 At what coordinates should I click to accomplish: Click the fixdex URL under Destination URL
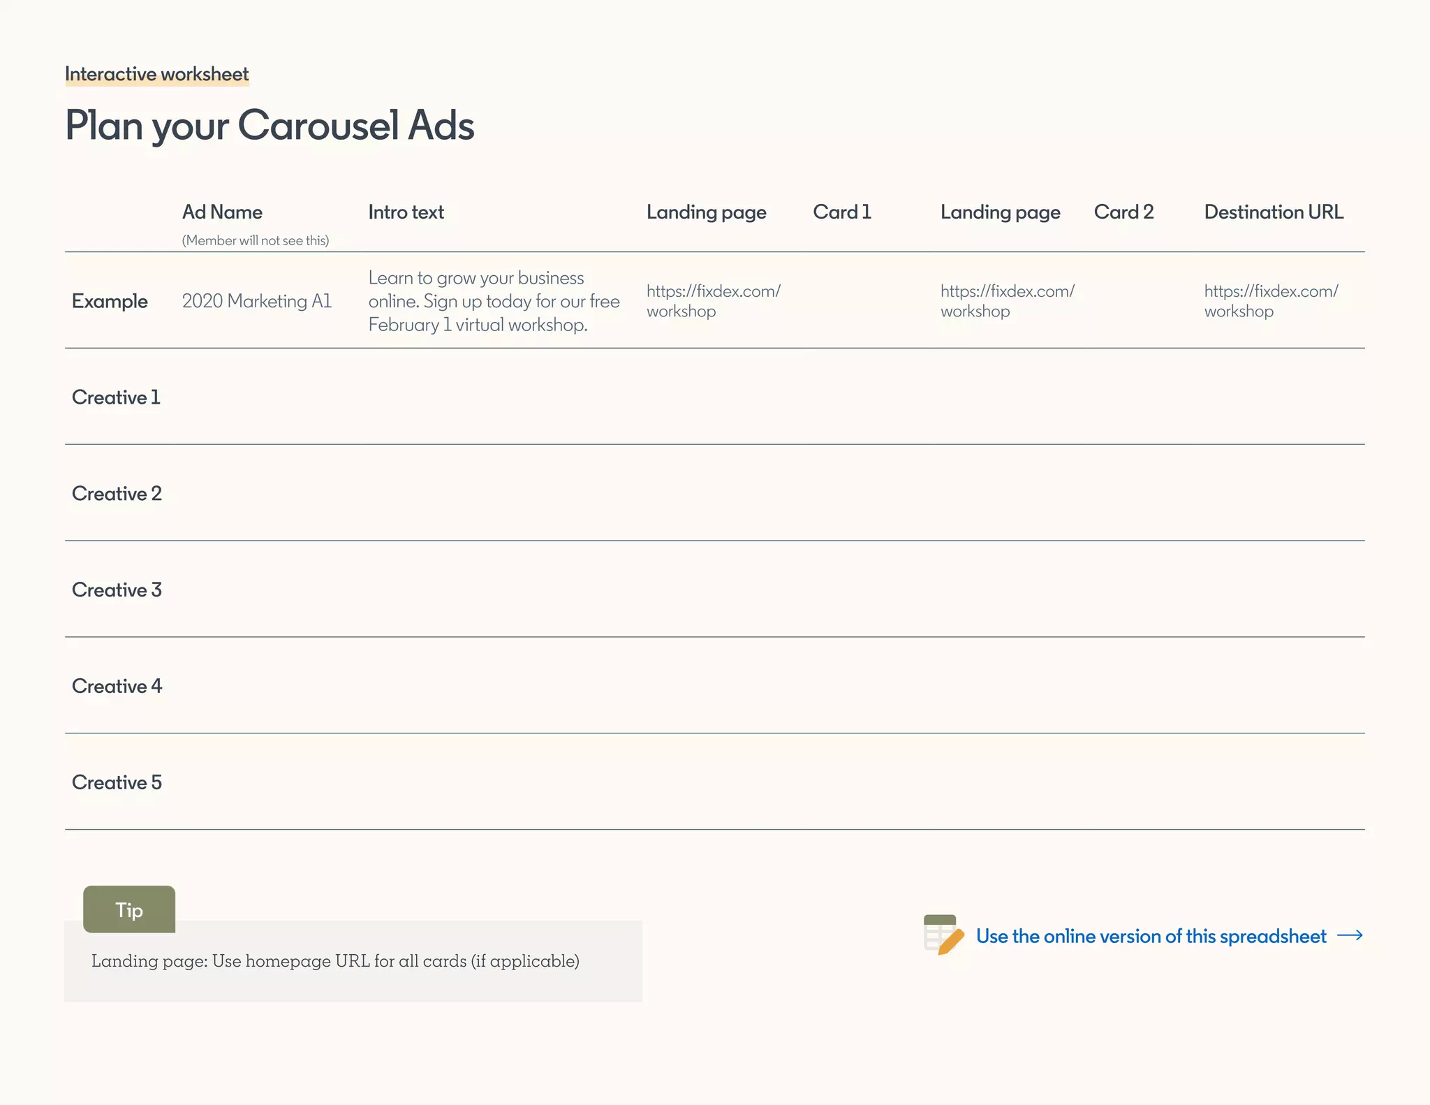[1271, 301]
